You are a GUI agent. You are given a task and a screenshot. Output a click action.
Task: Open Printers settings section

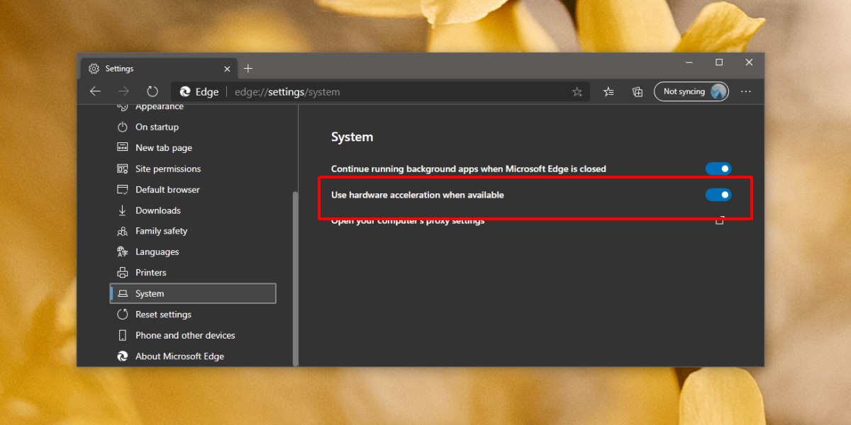193,273
